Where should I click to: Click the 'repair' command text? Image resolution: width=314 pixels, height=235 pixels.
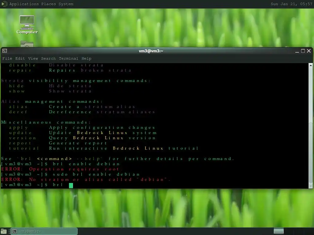pyautogui.click(x=20, y=70)
